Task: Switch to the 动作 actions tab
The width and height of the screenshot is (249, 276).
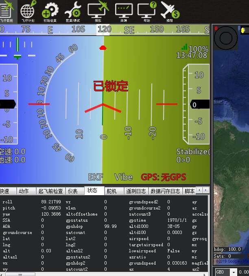Action: (x=24, y=191)
